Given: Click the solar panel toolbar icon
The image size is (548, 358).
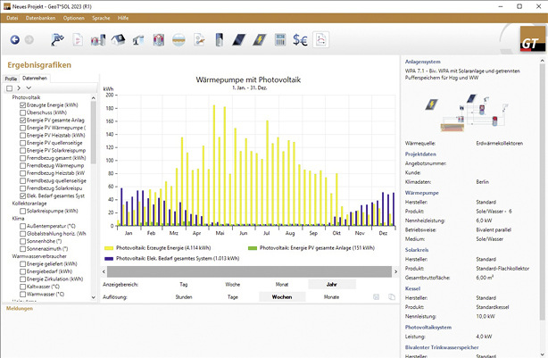Looking at the screenshot, I should 238,40.
